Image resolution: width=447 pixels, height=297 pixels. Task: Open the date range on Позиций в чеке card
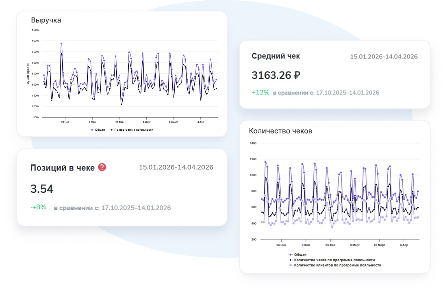176,167
